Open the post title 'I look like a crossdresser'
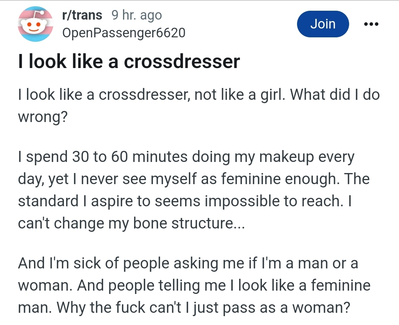Screen dimensions: 399x325 pyautogui.click(x=129, y=61)
